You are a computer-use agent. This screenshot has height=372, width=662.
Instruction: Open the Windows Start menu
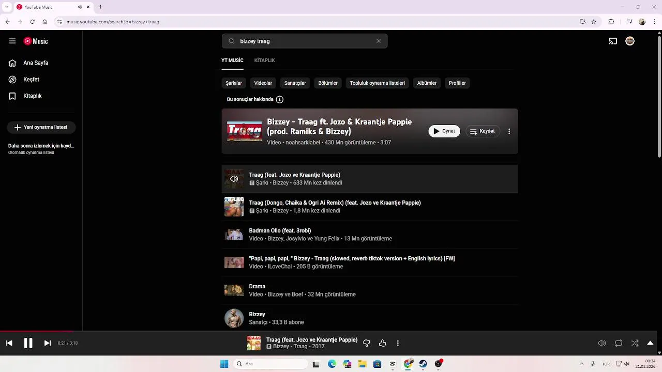(224, 364)
